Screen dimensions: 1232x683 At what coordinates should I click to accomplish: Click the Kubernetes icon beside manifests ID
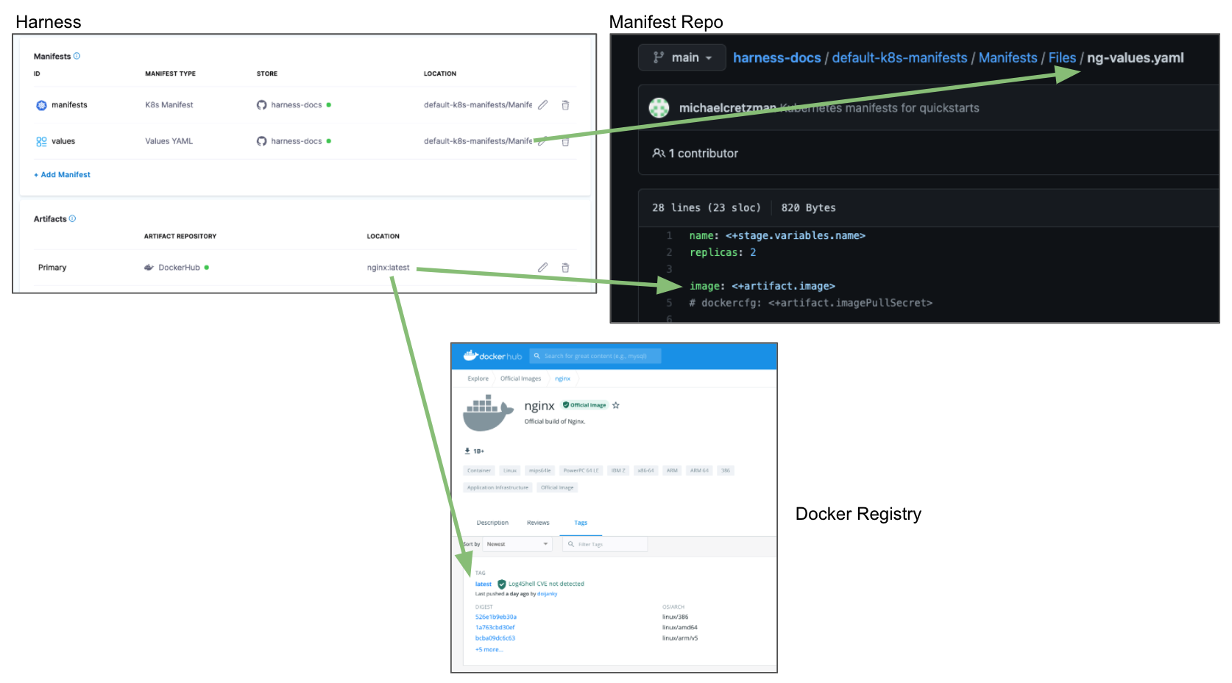[41, 105]
